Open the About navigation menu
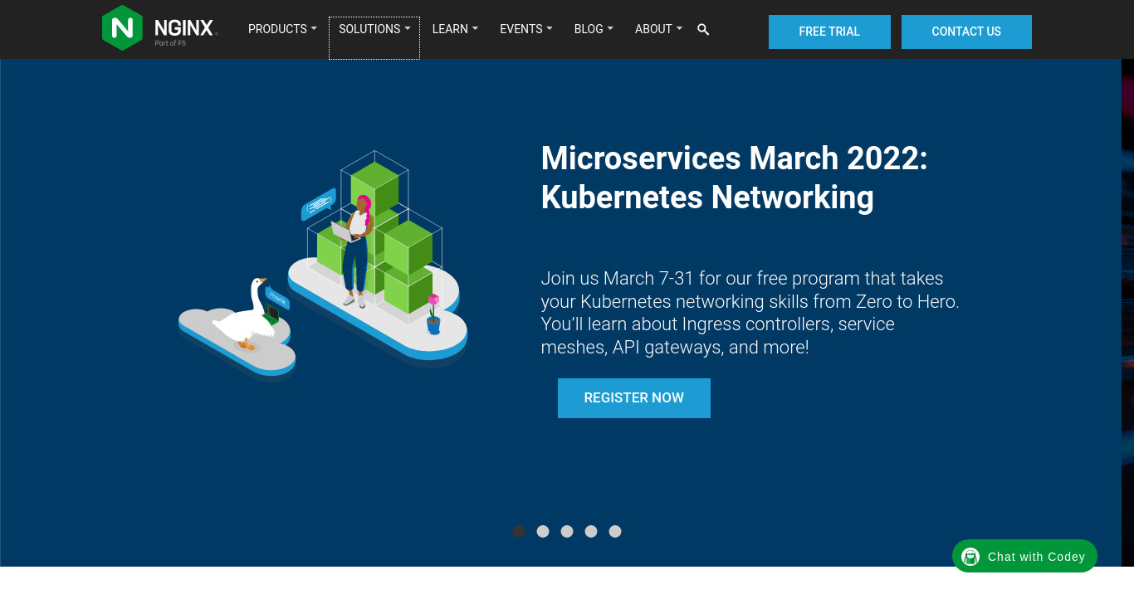Viewport: 1134px width, 604px height. pos(658,29)
